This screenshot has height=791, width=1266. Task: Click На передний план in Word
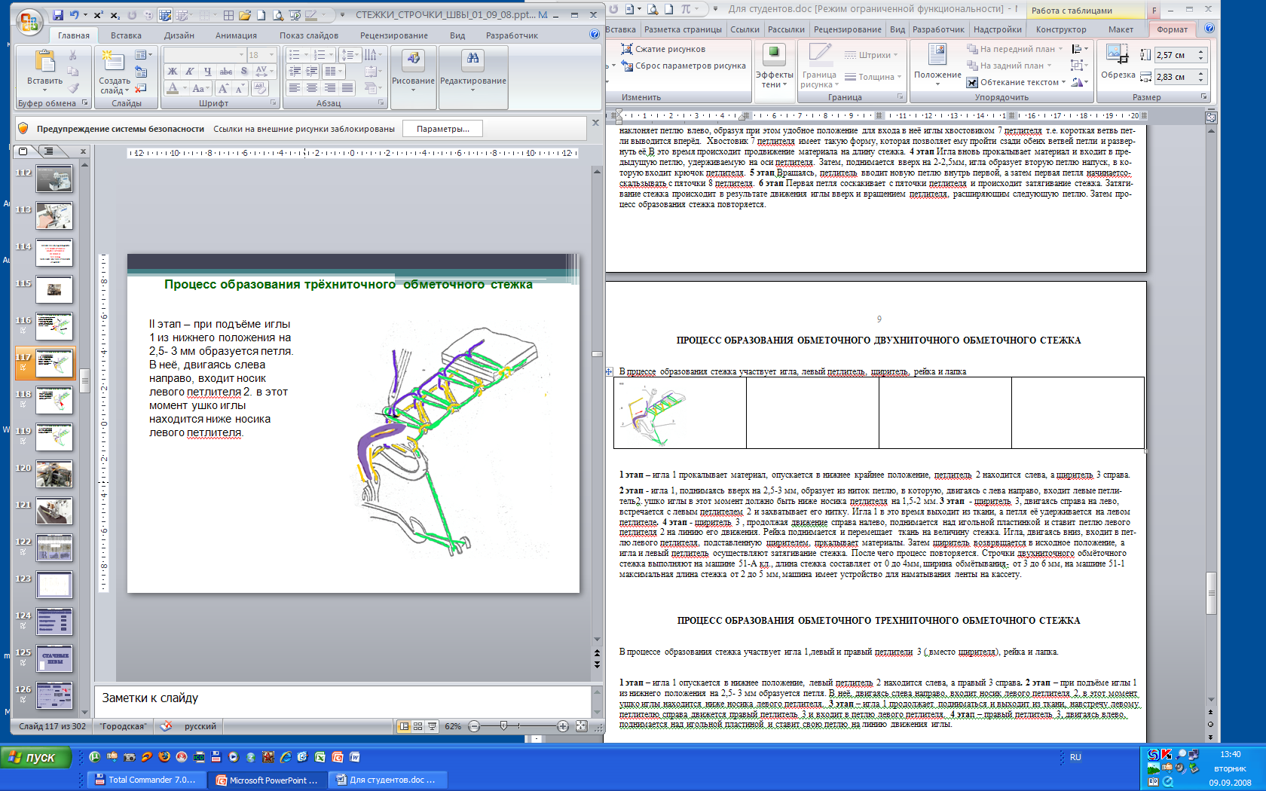pos(1015,49)
